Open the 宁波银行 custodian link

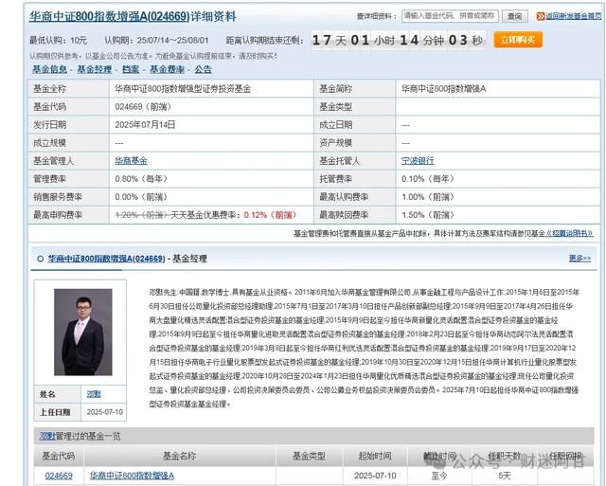pyautogui.click(x=418, y=161)
